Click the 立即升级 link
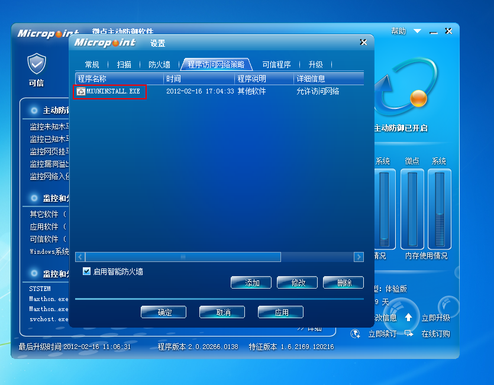The image size is (494, 385). tap(435, 318)
